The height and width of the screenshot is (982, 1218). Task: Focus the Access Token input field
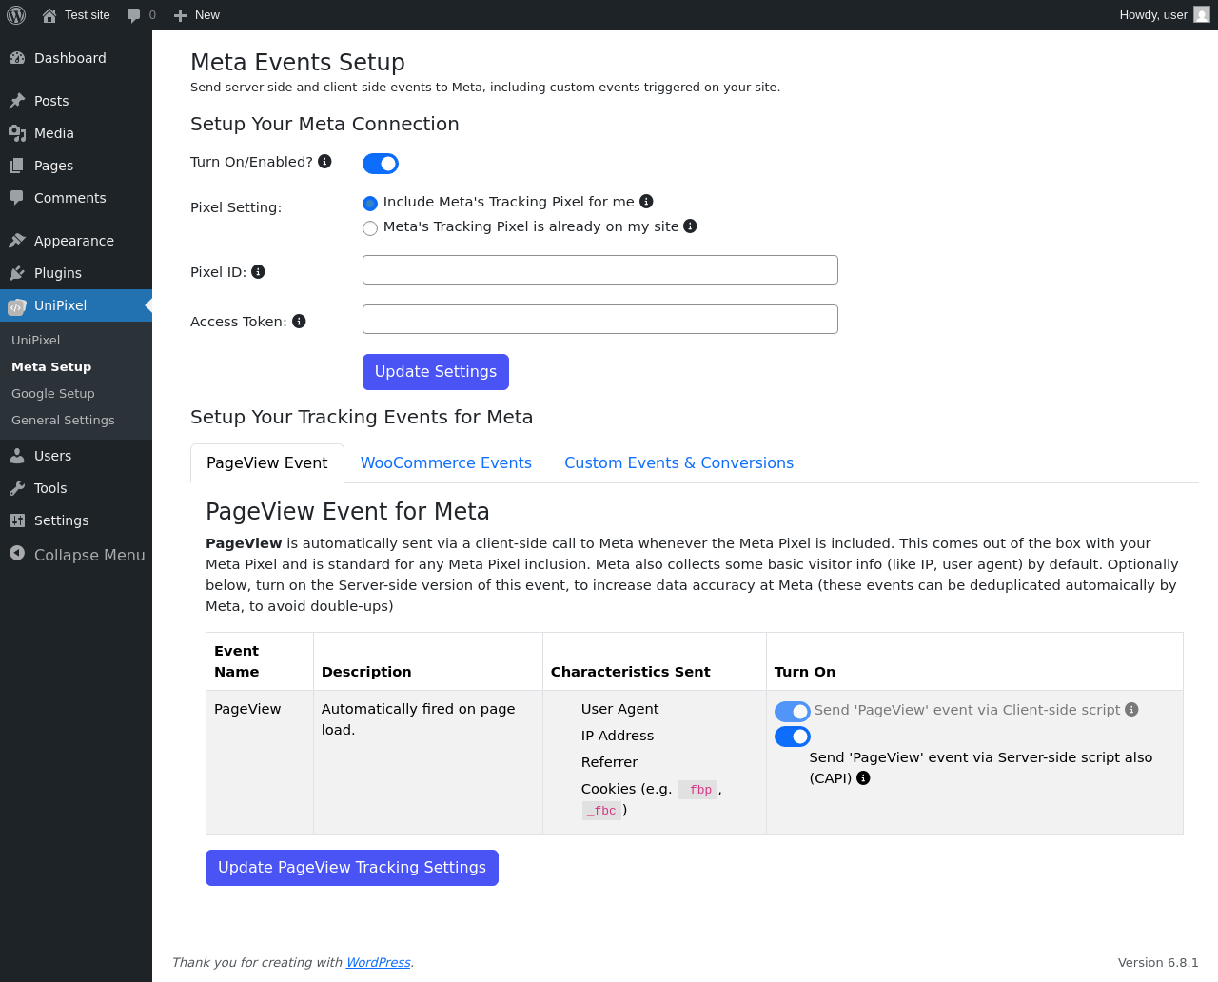600,320
